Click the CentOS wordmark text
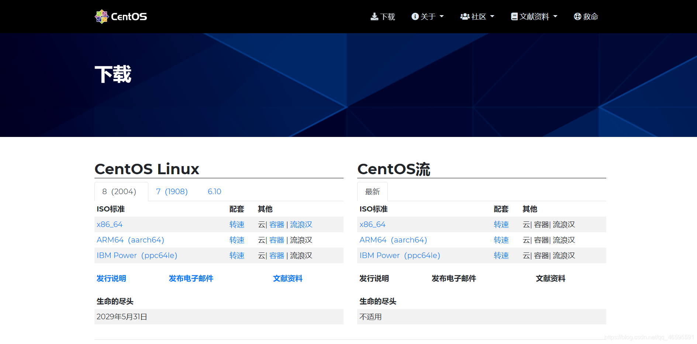 click(129, 17)
